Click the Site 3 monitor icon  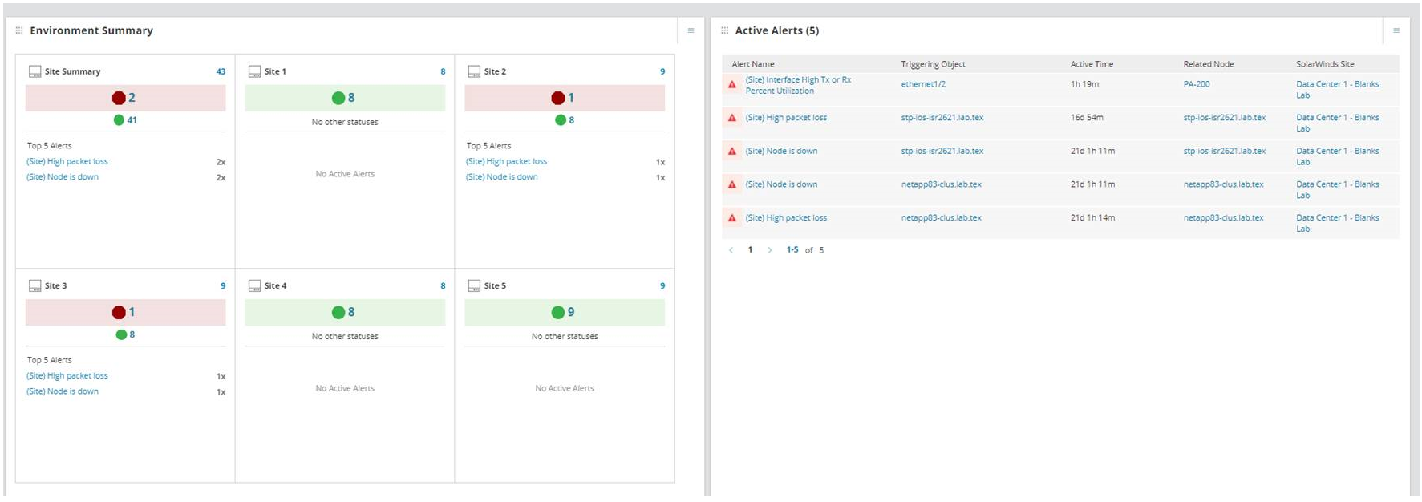pyautogui.click(x=34, y=285)
